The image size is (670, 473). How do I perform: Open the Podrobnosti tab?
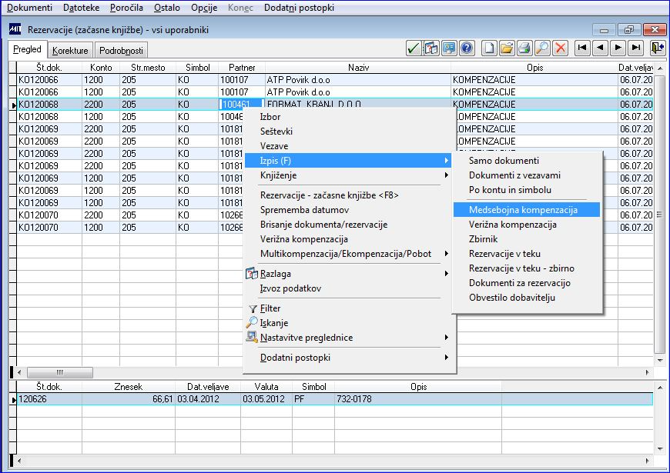(121, 51)
